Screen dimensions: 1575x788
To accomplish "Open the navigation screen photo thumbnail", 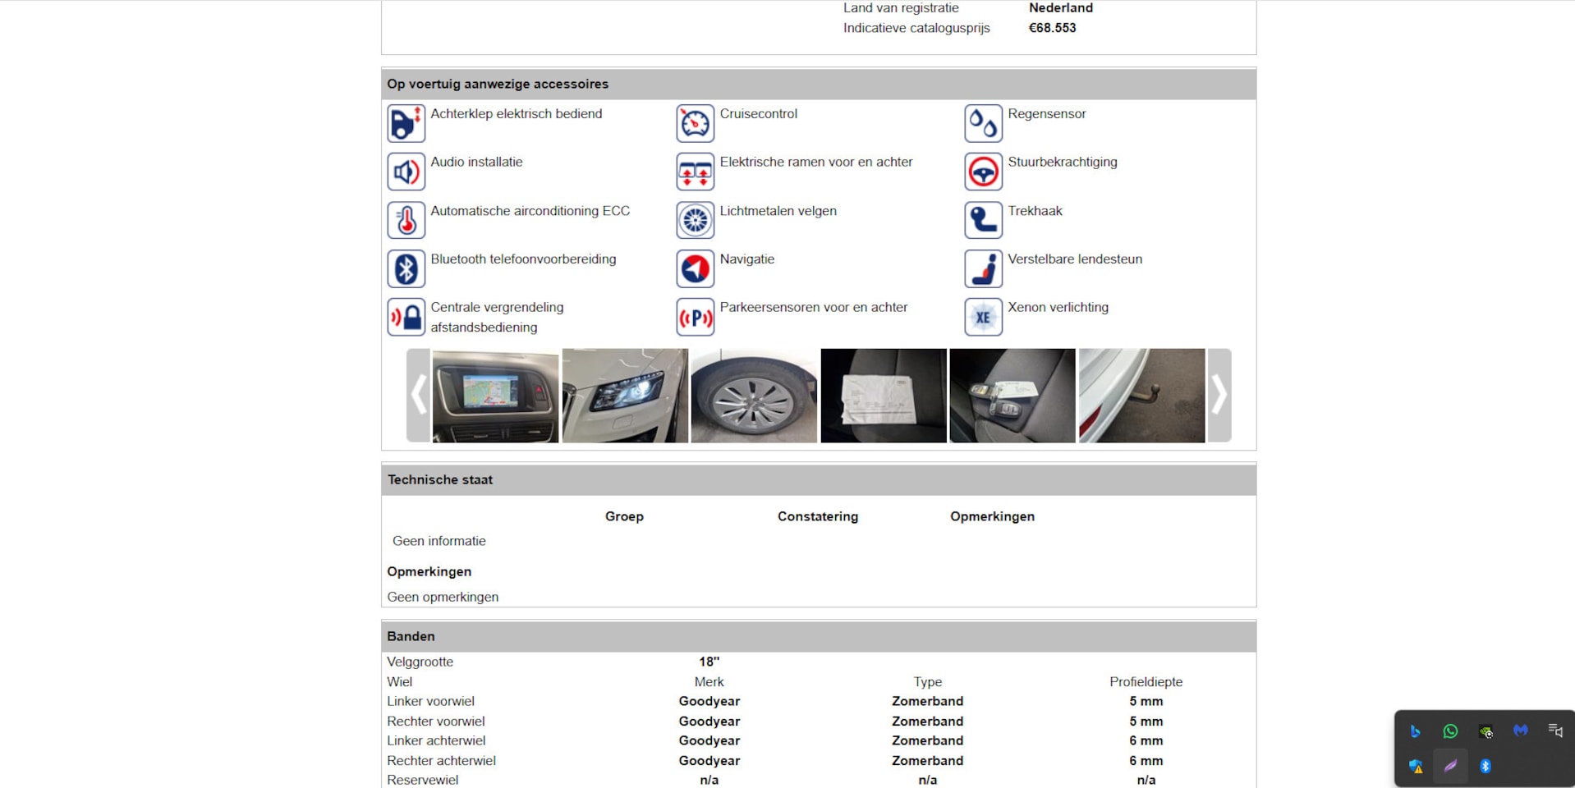I will click(495, 396).
